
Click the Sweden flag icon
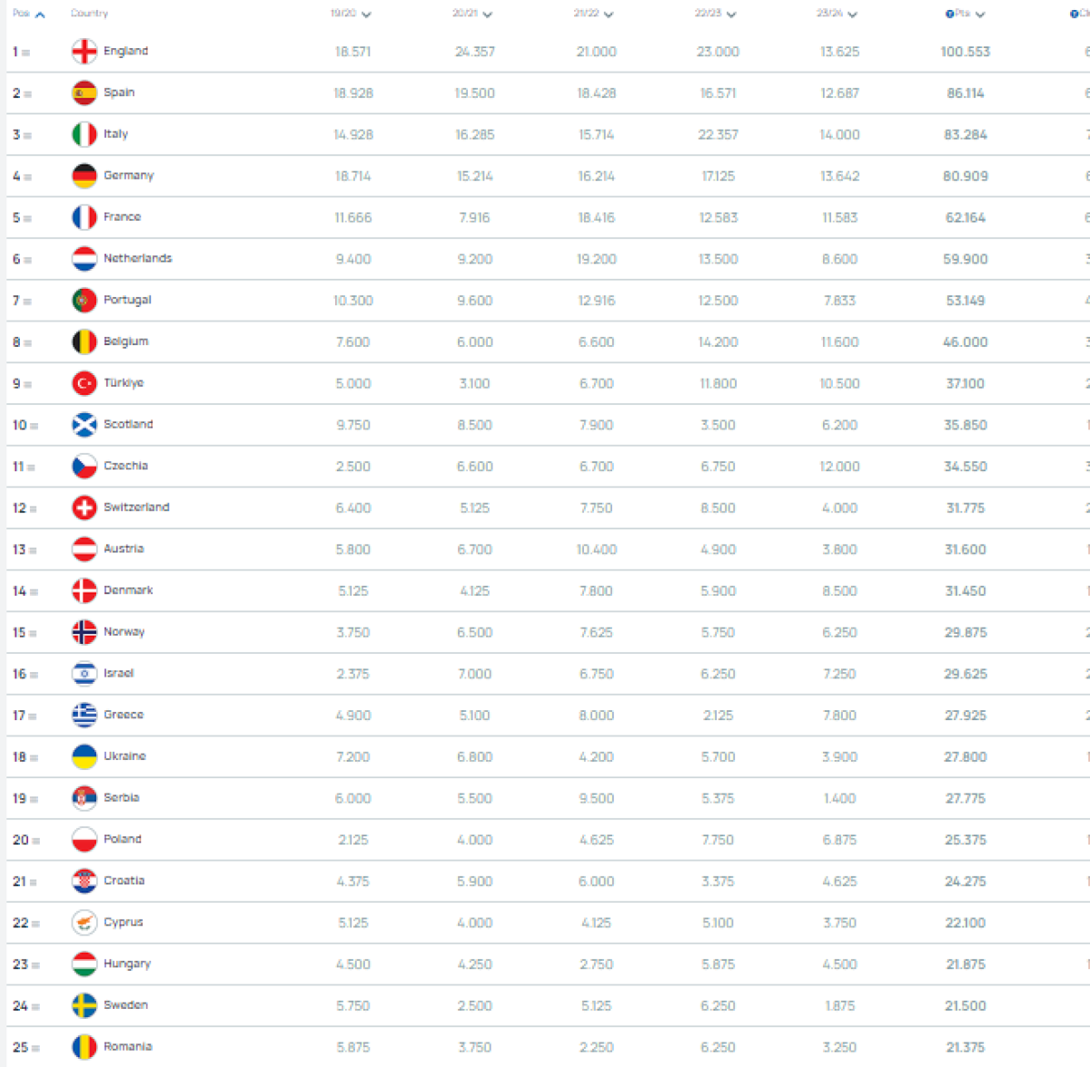pyautogui.click(x=84, y=1005)
